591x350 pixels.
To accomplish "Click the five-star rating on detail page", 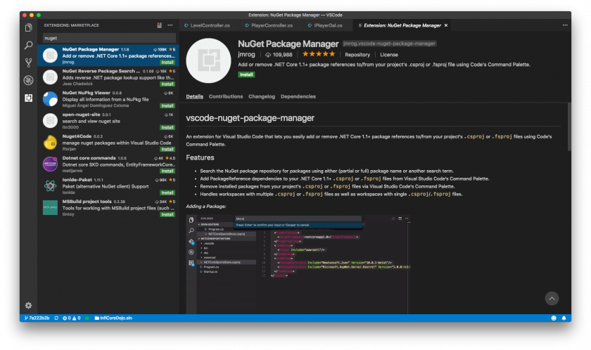I will click(x=319, y=54).
